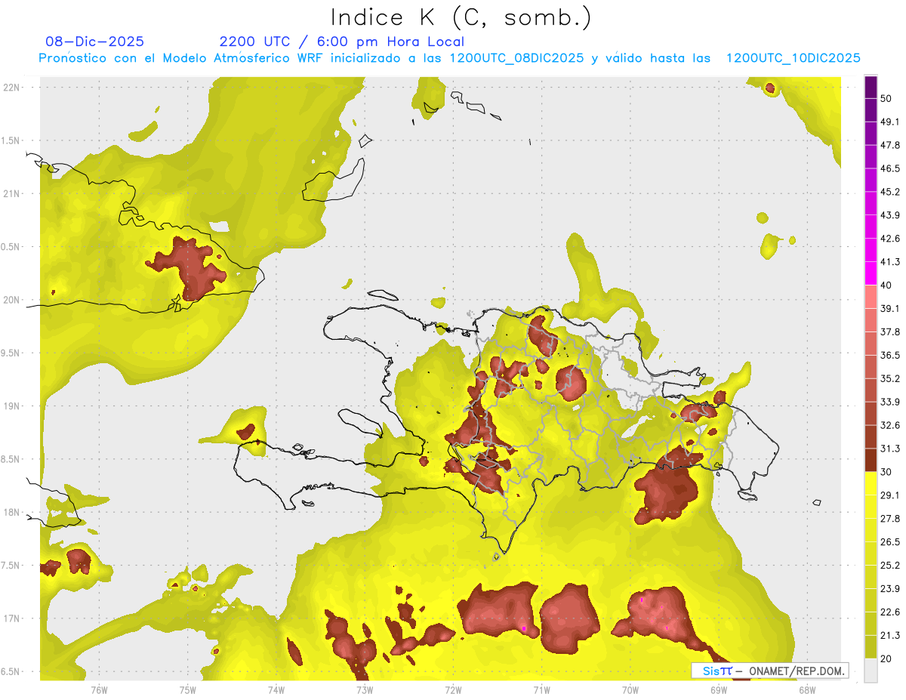Click the 'Indice K (C, somb.)' title
Screen dimensions: 906x700
click(460, 18)
